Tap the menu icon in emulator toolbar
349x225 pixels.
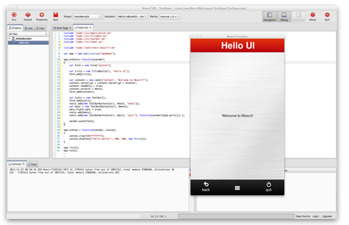pos(237,188)
